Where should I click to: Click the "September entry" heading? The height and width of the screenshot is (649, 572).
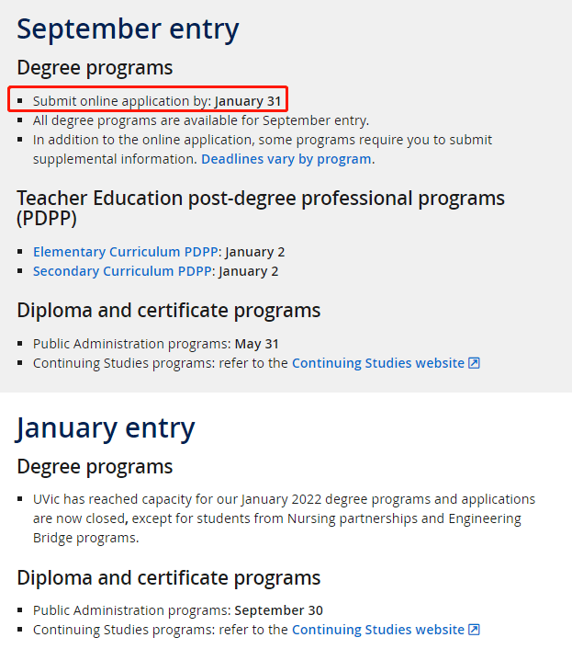[x=128, y=29]
